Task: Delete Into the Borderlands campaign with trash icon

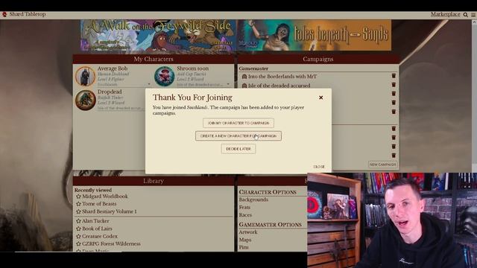Action: (x=394, y=76)
